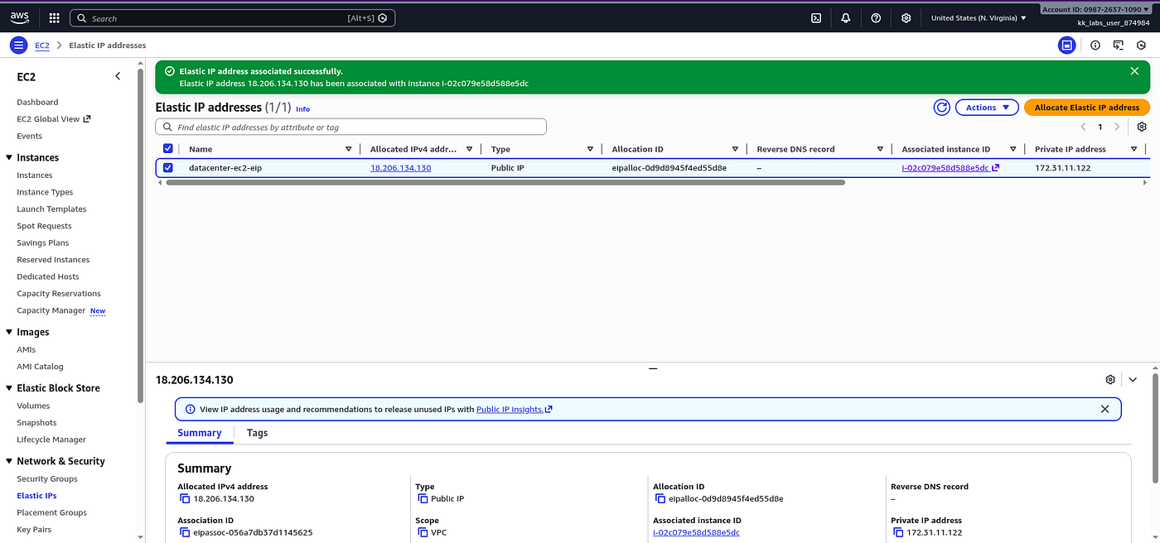
Task: Refresh the Elastic IP addresses list
Action: tap(941, 108)
